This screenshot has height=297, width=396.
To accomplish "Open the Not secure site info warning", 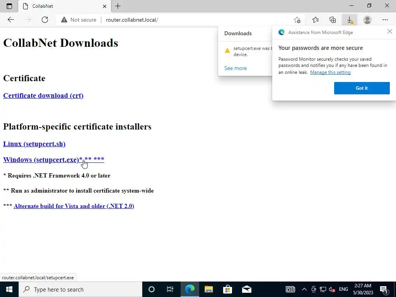I will [79, 20].
